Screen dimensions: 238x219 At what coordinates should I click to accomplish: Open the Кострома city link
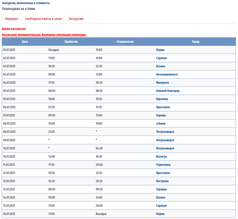coord(163,181)
